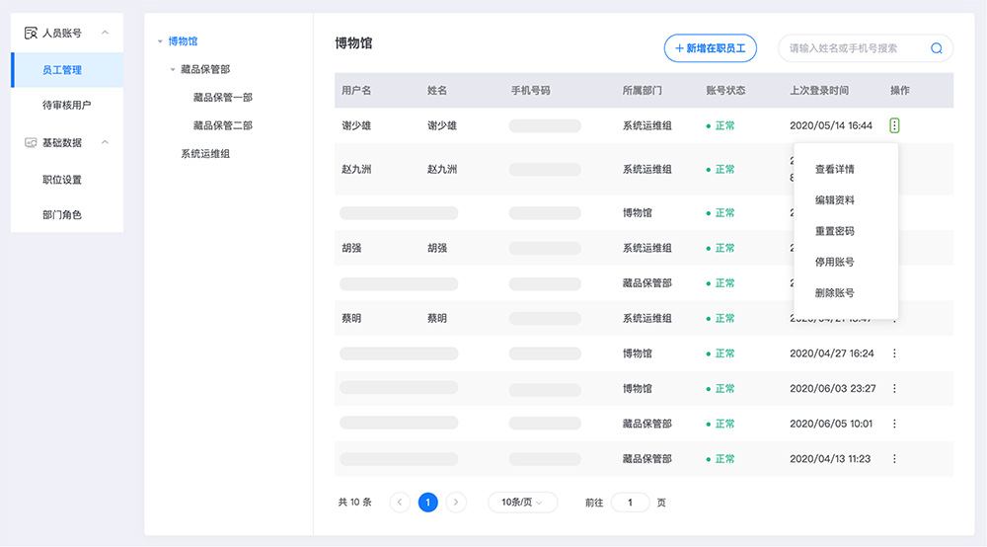Open actions menu for 2020/06/05 10:01 row

(894, 424)
